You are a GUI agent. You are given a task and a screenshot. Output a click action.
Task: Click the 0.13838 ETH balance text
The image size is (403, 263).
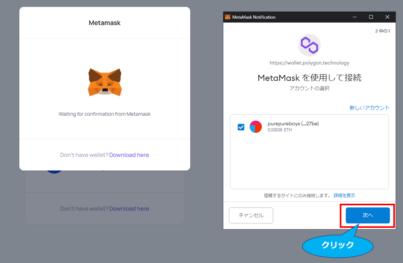click(280, 130)
